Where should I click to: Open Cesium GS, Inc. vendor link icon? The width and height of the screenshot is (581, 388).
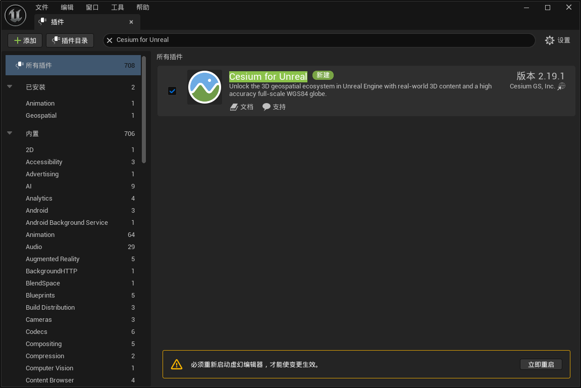pos(561,86)
